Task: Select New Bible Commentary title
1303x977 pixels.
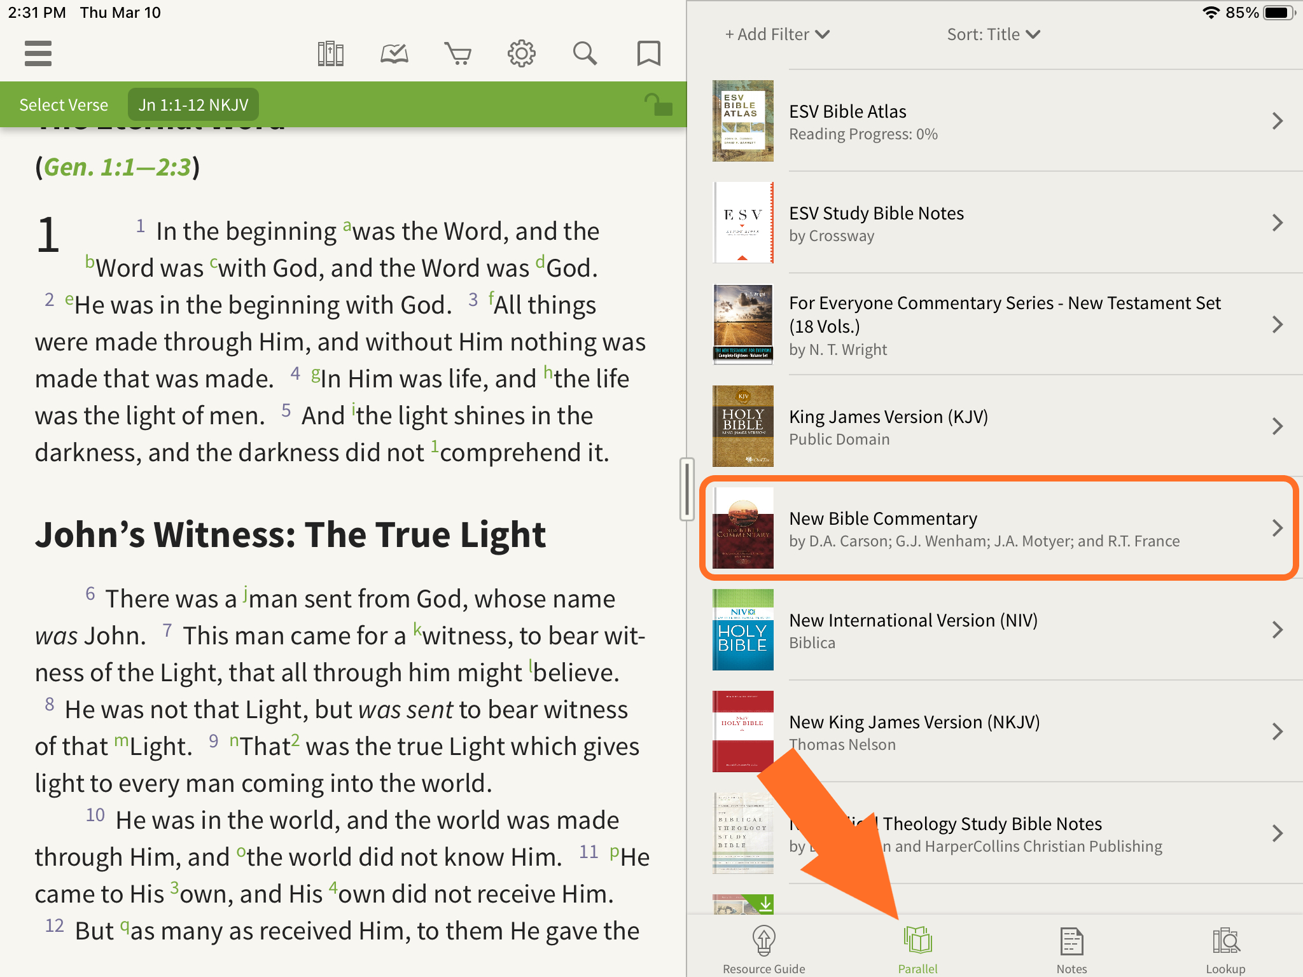Action: point(883,518)
